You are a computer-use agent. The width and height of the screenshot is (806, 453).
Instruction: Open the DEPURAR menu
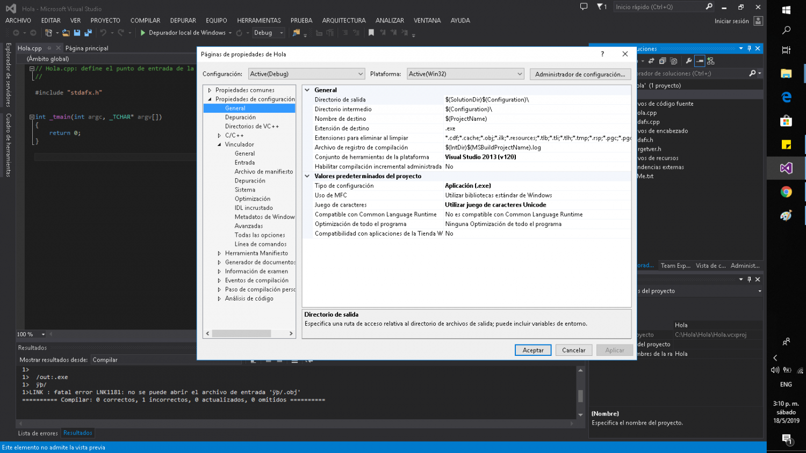point(183,20)
